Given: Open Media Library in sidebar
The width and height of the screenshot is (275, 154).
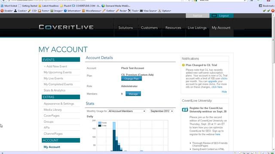Looking at the screenshot, I should tap(52, 110).
